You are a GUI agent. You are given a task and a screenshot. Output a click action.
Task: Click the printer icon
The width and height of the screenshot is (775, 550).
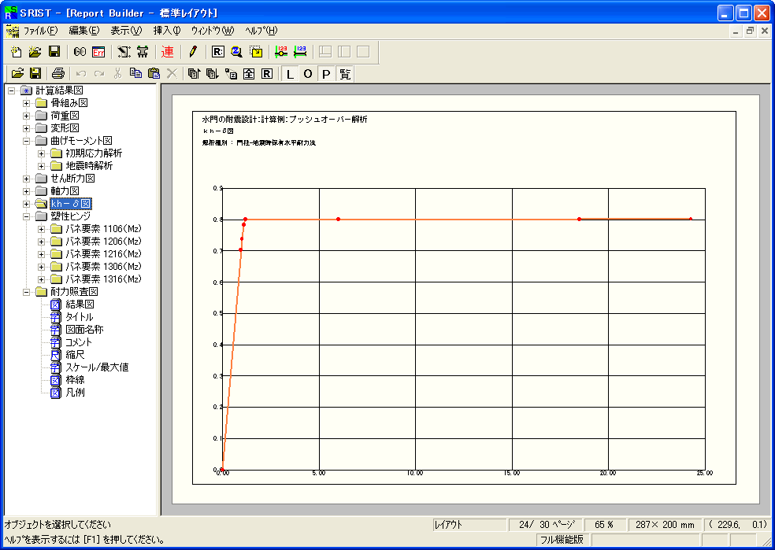tap(57, 74)
